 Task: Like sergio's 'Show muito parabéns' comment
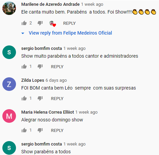pyautogui.click(x=24, y=66)
